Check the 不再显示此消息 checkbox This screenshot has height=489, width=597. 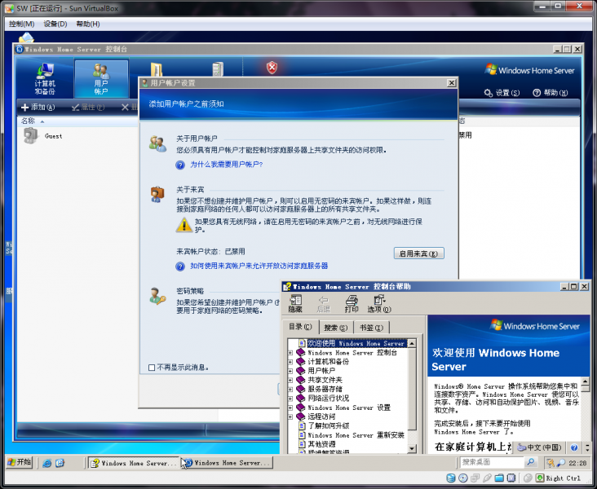(x=152, y=368)
